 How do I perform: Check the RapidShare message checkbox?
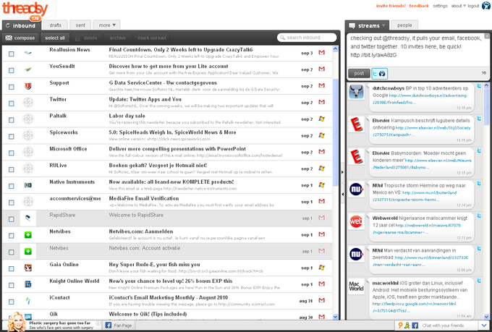pyautogui.click(x=12, y=219)
